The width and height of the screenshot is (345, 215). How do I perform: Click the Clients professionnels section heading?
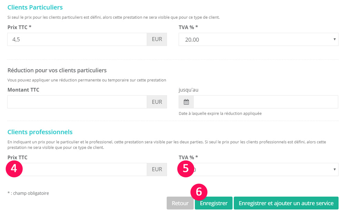click(40, 132)
